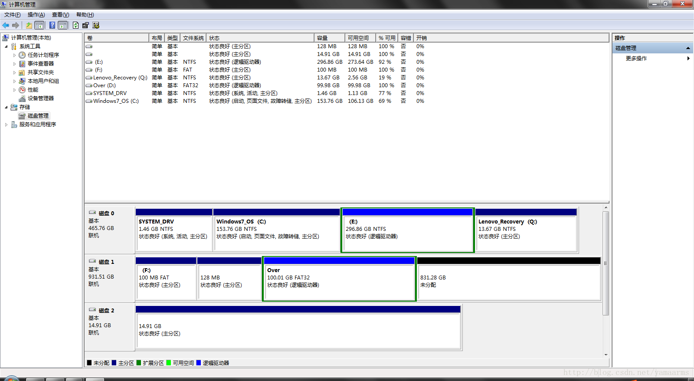The width and height of the screenshot is (694, 381).
Task: Click the blue Help question mark icon
Action: (x=52, y=25)
